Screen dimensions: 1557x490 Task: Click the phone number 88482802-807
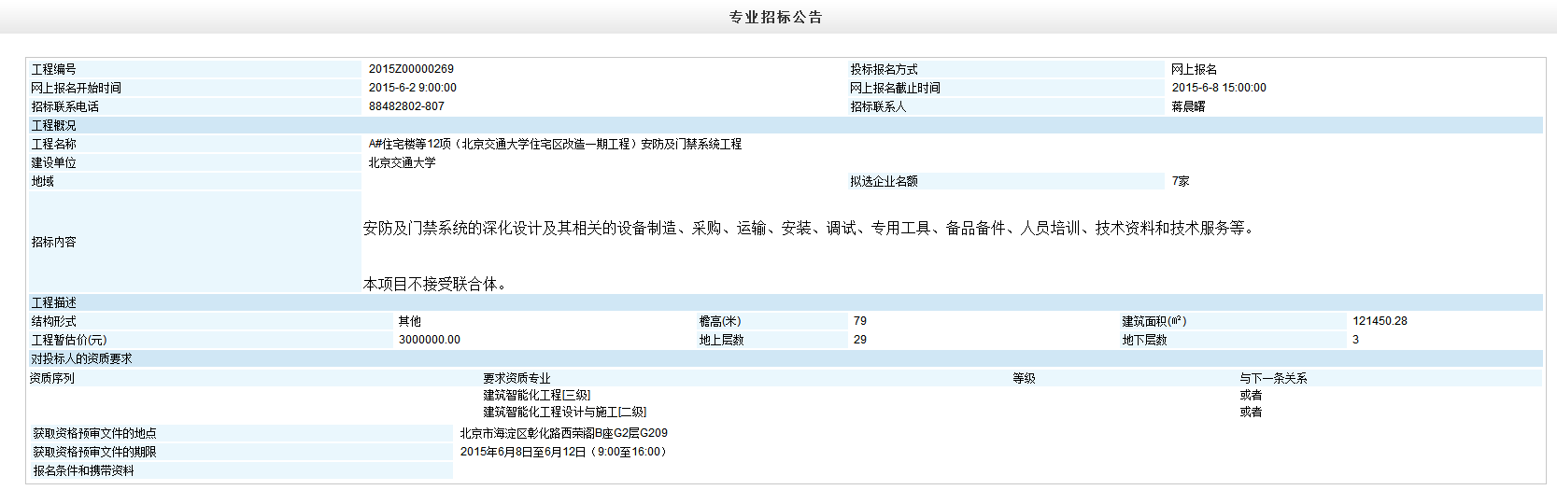pyautogui.click(x=406, y=106)
